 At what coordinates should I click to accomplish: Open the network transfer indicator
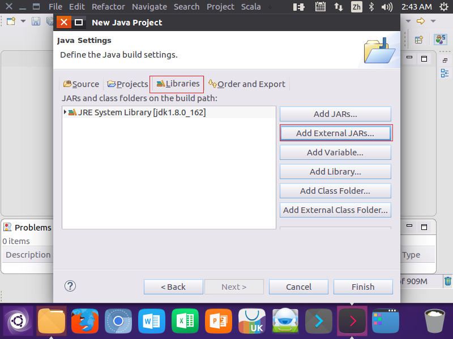(x=338, y=7)
